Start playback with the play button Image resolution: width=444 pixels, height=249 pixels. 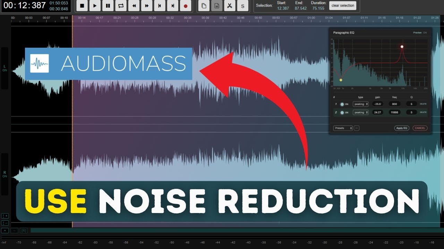95,6
